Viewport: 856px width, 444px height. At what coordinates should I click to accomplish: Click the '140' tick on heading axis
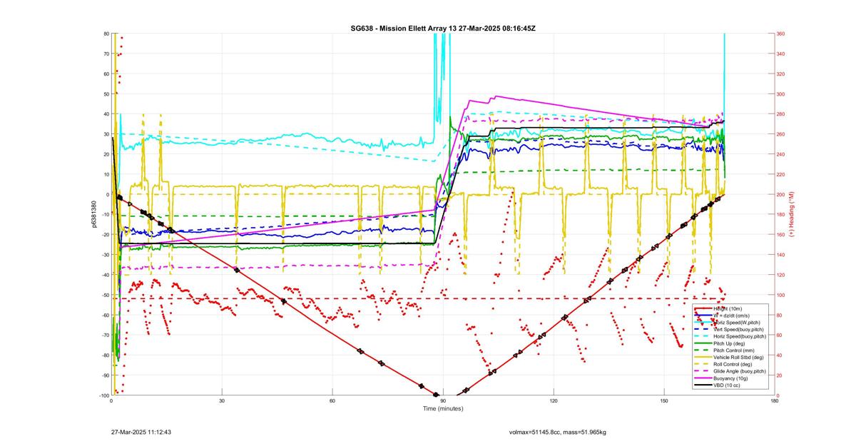781,255
